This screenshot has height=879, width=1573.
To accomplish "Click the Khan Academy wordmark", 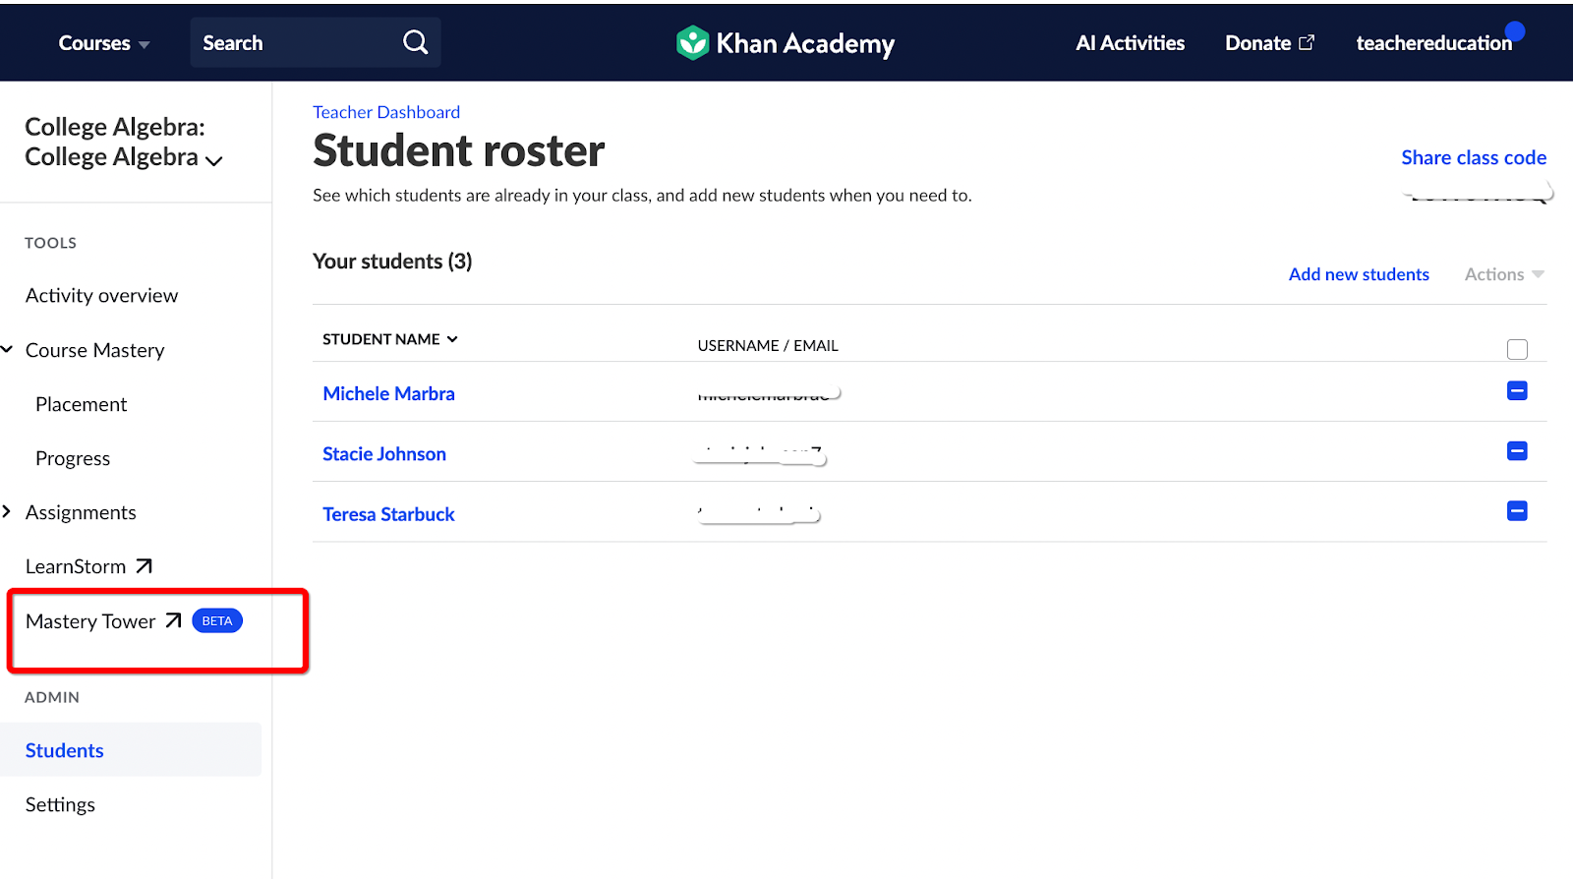I will pyautogui.click(x=805, y=43).
